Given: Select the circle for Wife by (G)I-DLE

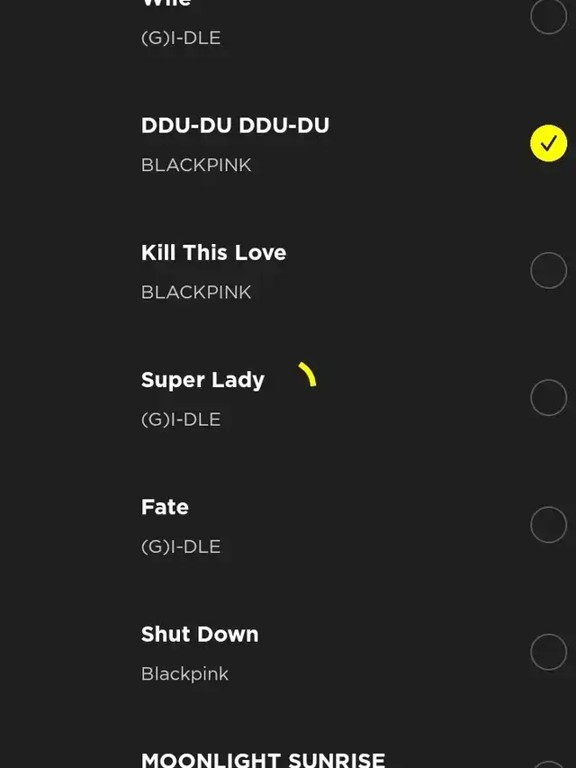Looking at the screenshot, I should [x=548, y=16].
